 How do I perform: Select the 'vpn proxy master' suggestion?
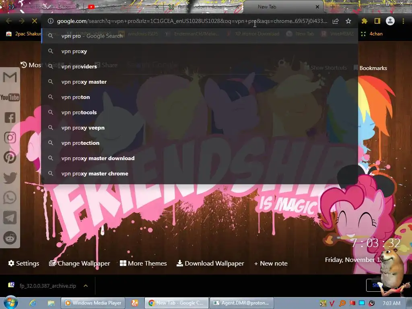tap(200, 82)
